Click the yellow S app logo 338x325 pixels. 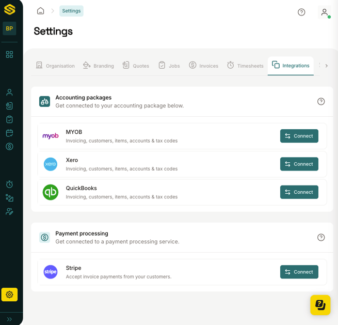coord(9,9)
